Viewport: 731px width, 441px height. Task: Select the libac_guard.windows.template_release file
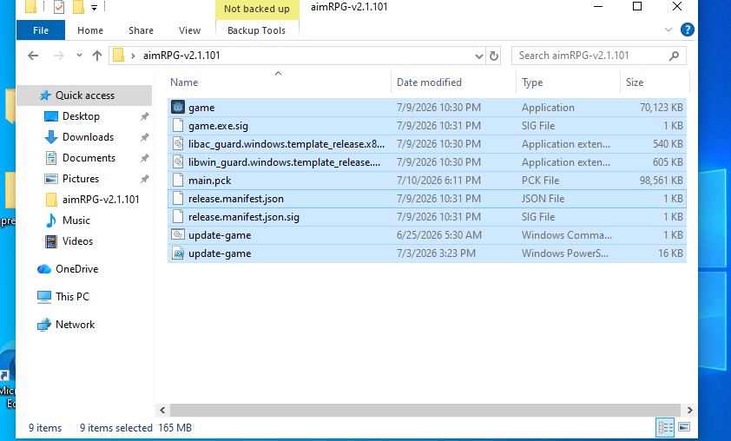coord(426,144)
